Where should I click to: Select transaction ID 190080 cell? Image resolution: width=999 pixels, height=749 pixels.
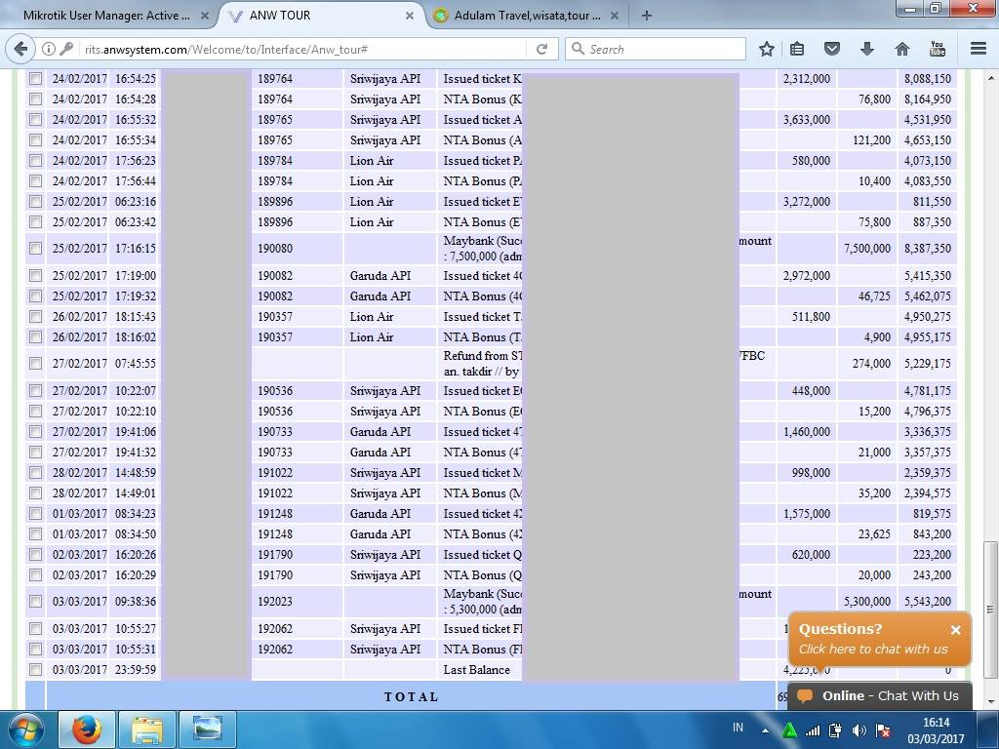[x=297, y=249]
